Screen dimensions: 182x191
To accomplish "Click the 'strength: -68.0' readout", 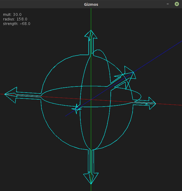I will pos(17,24).
